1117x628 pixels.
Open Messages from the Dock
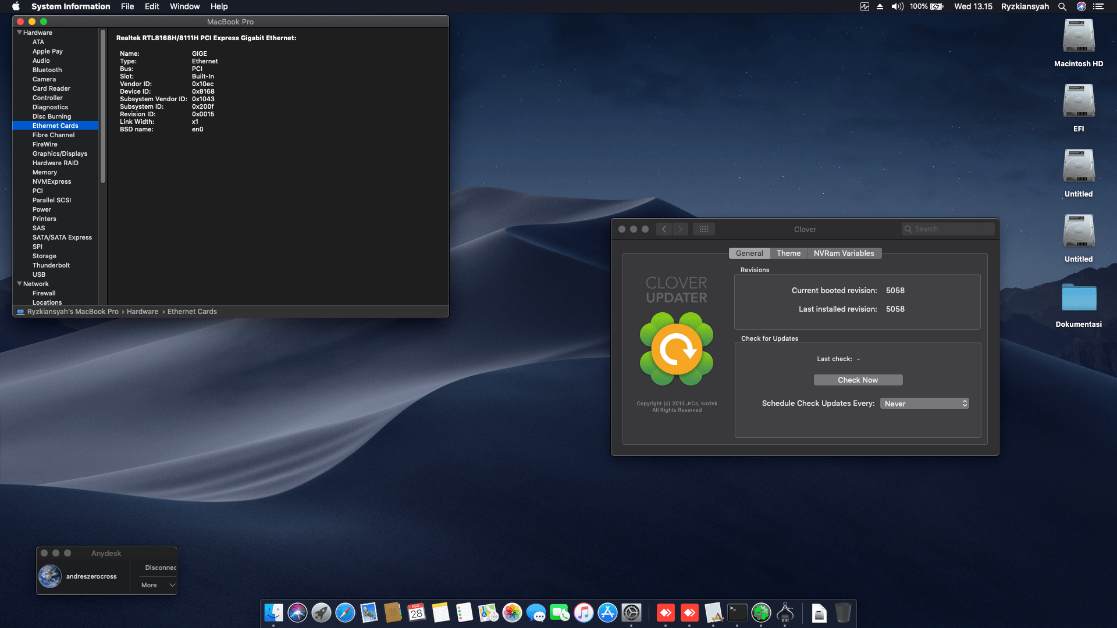(536, 612)
